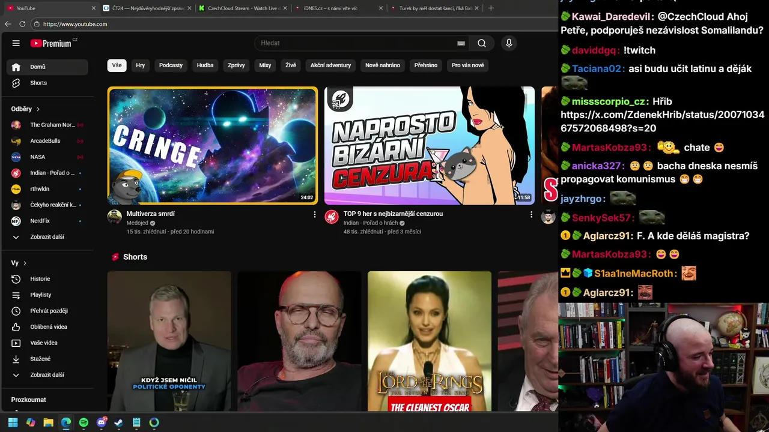
Task: Select the Zprávy filter chip
Action: [236, 65]
